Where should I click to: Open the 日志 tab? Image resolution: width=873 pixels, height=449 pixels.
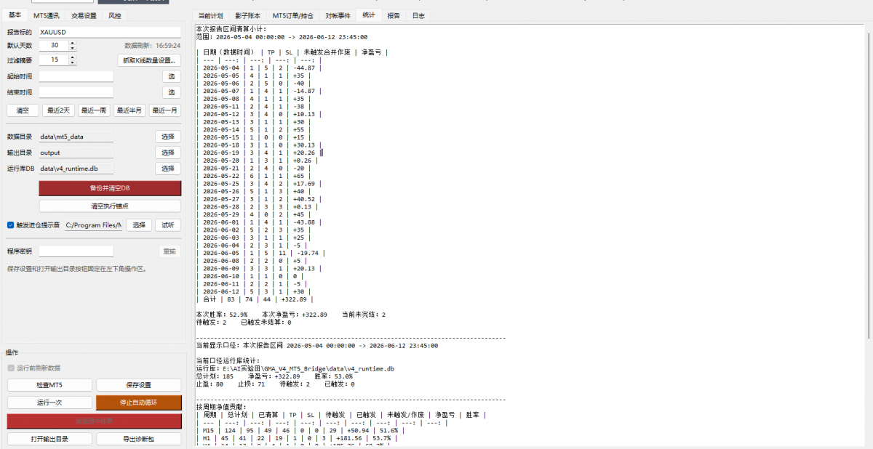pyautogui.click(x=418, y=15)
